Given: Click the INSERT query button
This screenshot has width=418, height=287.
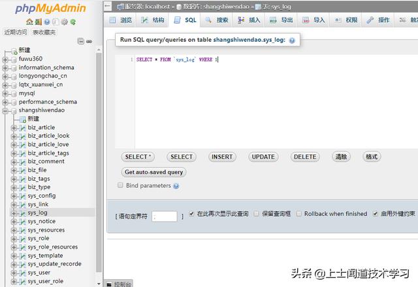Looking at the screenshot, I should point(222,157).
